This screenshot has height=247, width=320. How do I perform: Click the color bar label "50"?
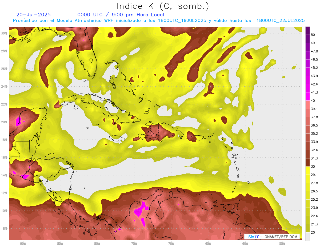(314, 35)
